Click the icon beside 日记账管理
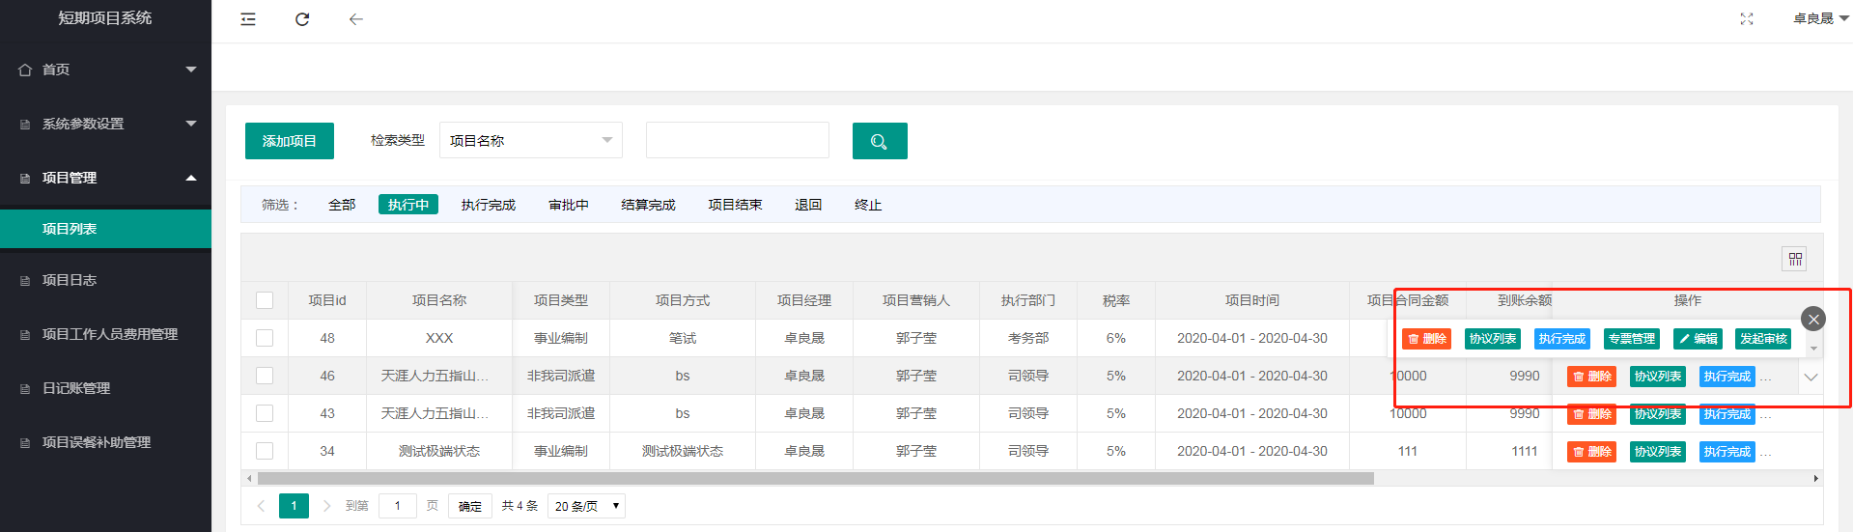The height and width of the screenshot is (532, 1853). pyautogui.click(x=25, y=388)
